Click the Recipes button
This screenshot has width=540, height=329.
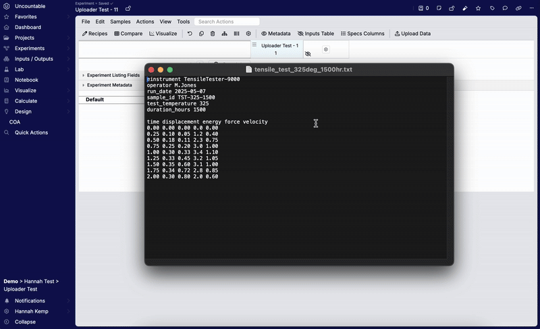click(94, 33)
